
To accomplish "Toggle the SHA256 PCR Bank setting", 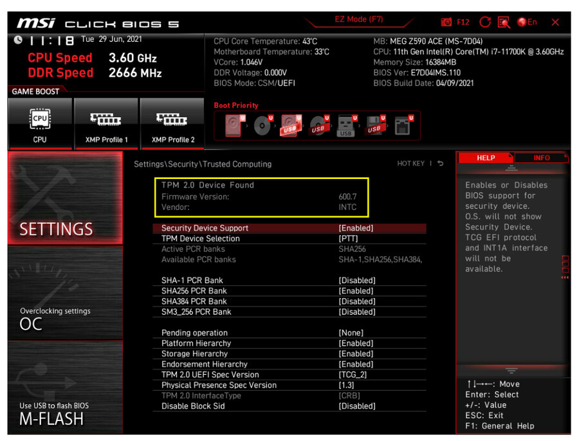I will coord(289,291).
